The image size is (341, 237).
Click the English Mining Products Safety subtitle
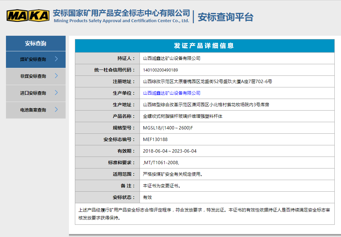pyautogui.click(x=121, y=21)
